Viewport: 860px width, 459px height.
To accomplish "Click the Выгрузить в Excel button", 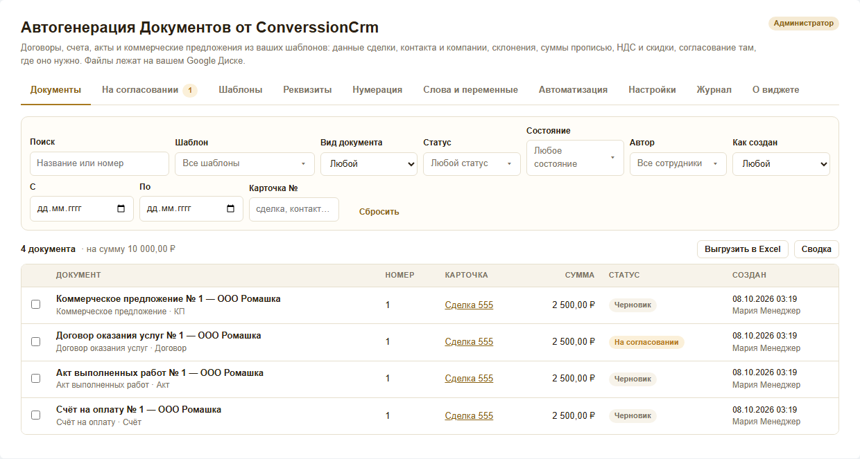I will pos(743,249).
